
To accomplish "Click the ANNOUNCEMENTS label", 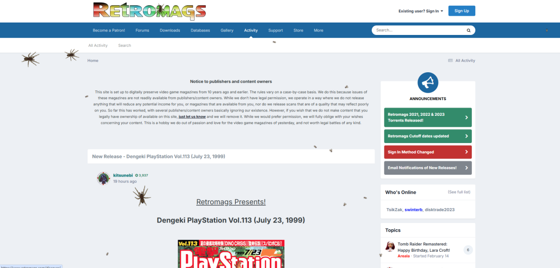I will click(428, 99).
